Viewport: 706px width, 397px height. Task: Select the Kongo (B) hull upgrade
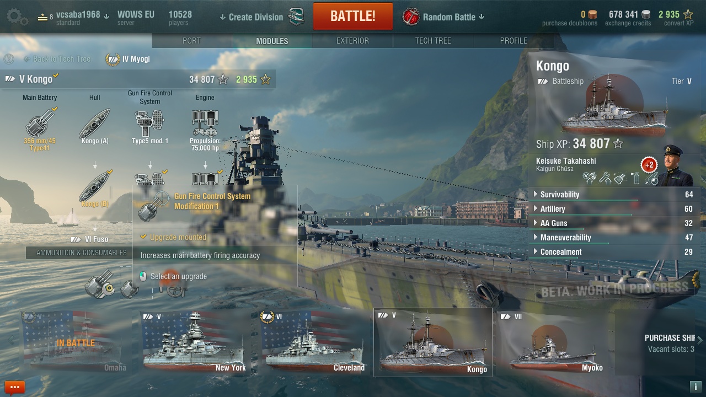tap(94, 189)
